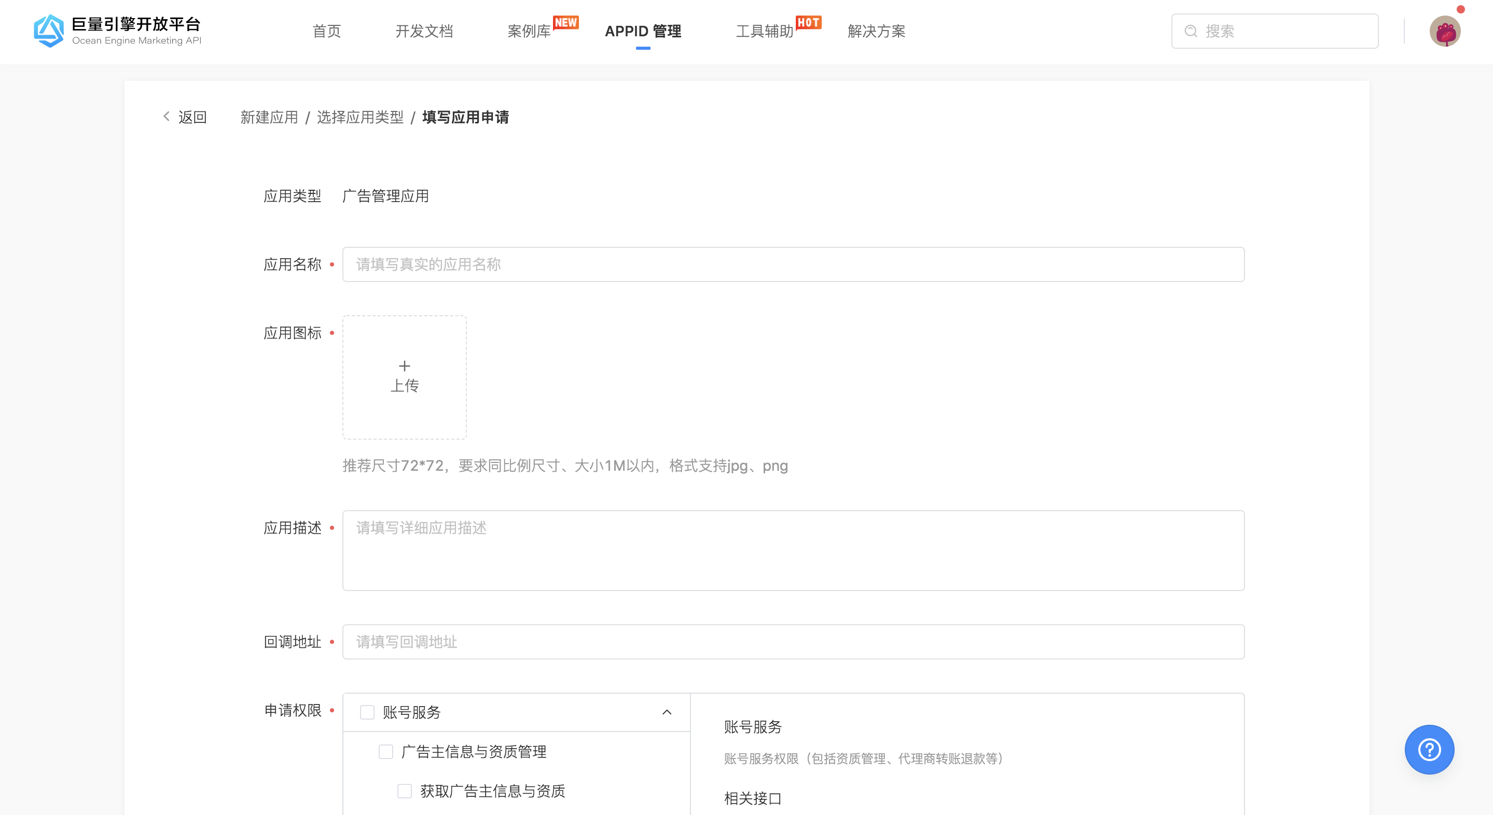The height and width of the screenshot is (815, 1493).
Task: Click the 返回 link
Action: [192, 117]
